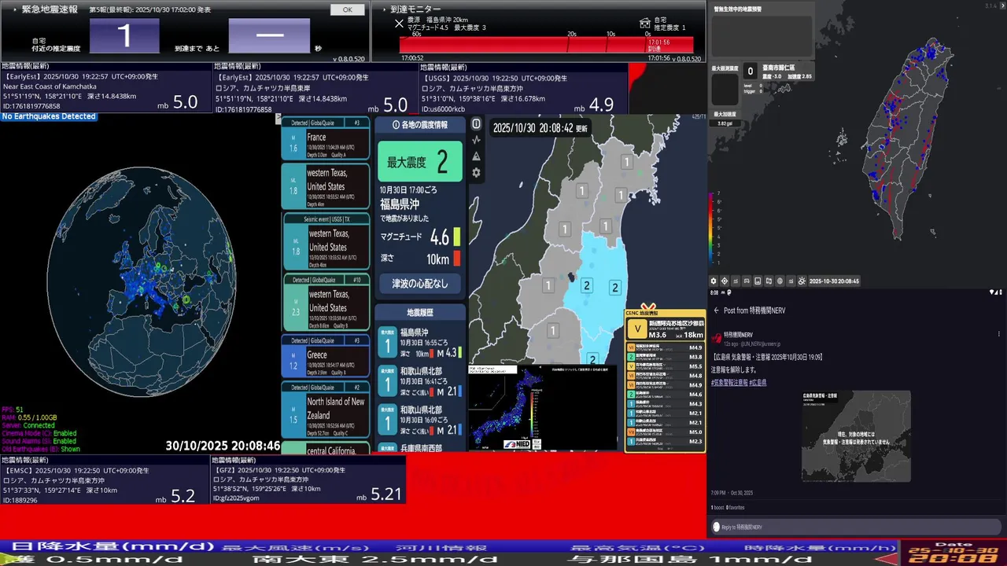Click OK on the emergency earthquake alert panel
The height and width of the screenshot is (566, 1007).
pyautogui.click(x=347, y=10)
